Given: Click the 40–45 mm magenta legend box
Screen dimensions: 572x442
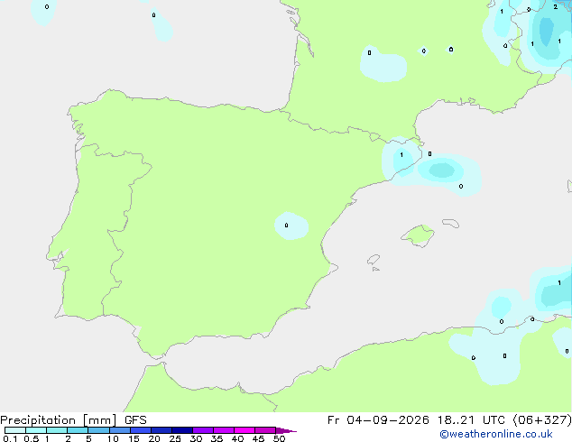Looking at the screenshot, I should pyautogui.click(x=244, y=430).
